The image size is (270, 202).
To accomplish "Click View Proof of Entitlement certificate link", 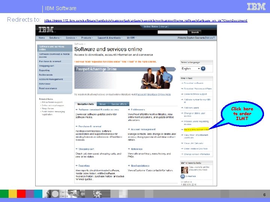I will tap(196, 136).
